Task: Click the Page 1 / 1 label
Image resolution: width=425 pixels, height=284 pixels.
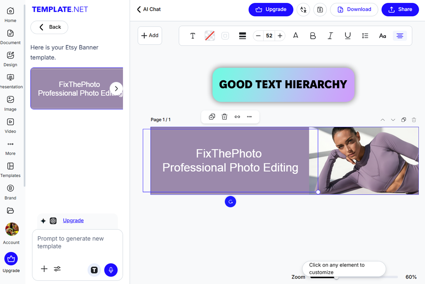Action: click(x=161, y=120)
